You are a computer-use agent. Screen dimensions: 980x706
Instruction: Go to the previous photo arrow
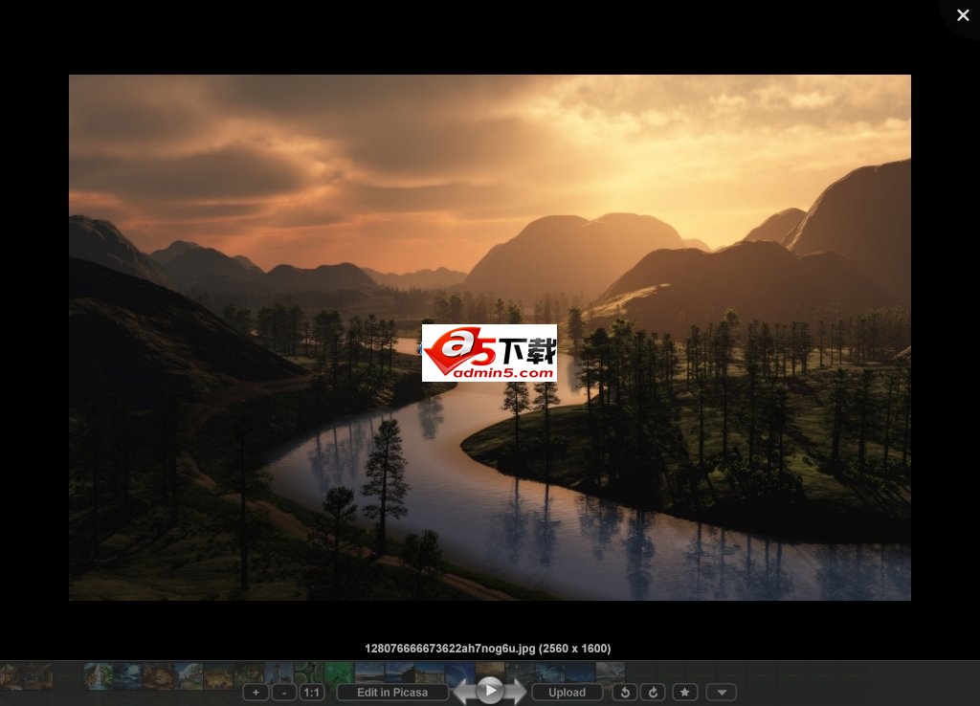click(463, 691)
